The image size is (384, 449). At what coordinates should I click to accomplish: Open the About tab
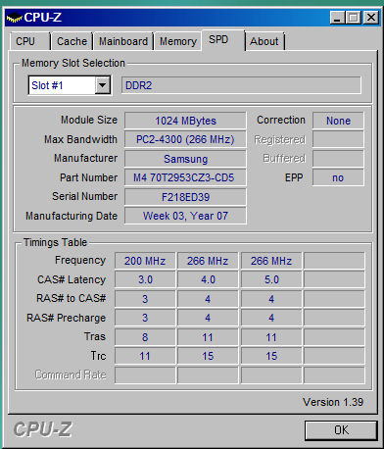point(264,41)
